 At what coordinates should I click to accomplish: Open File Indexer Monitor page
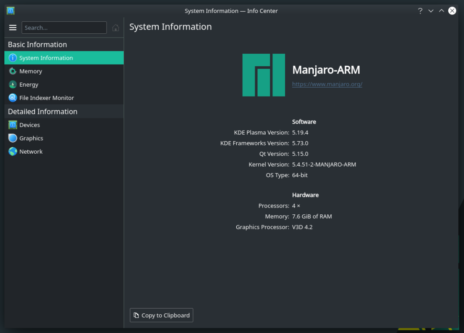46,98
